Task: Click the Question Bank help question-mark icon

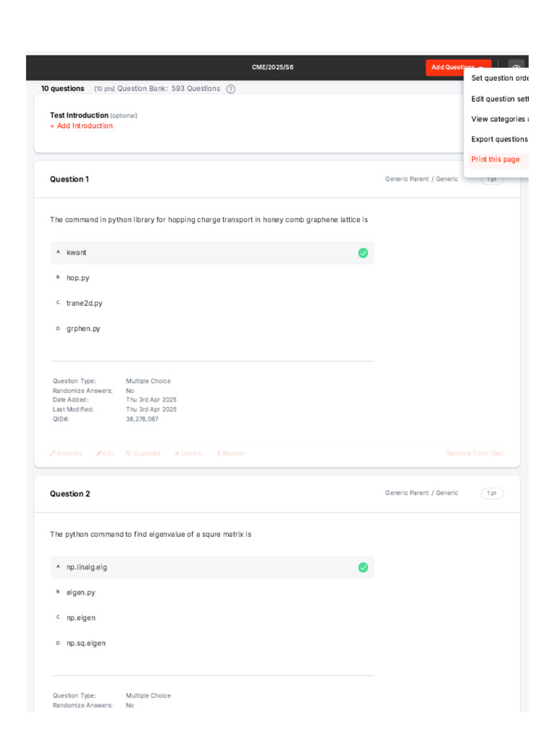Action: [231, 89]
